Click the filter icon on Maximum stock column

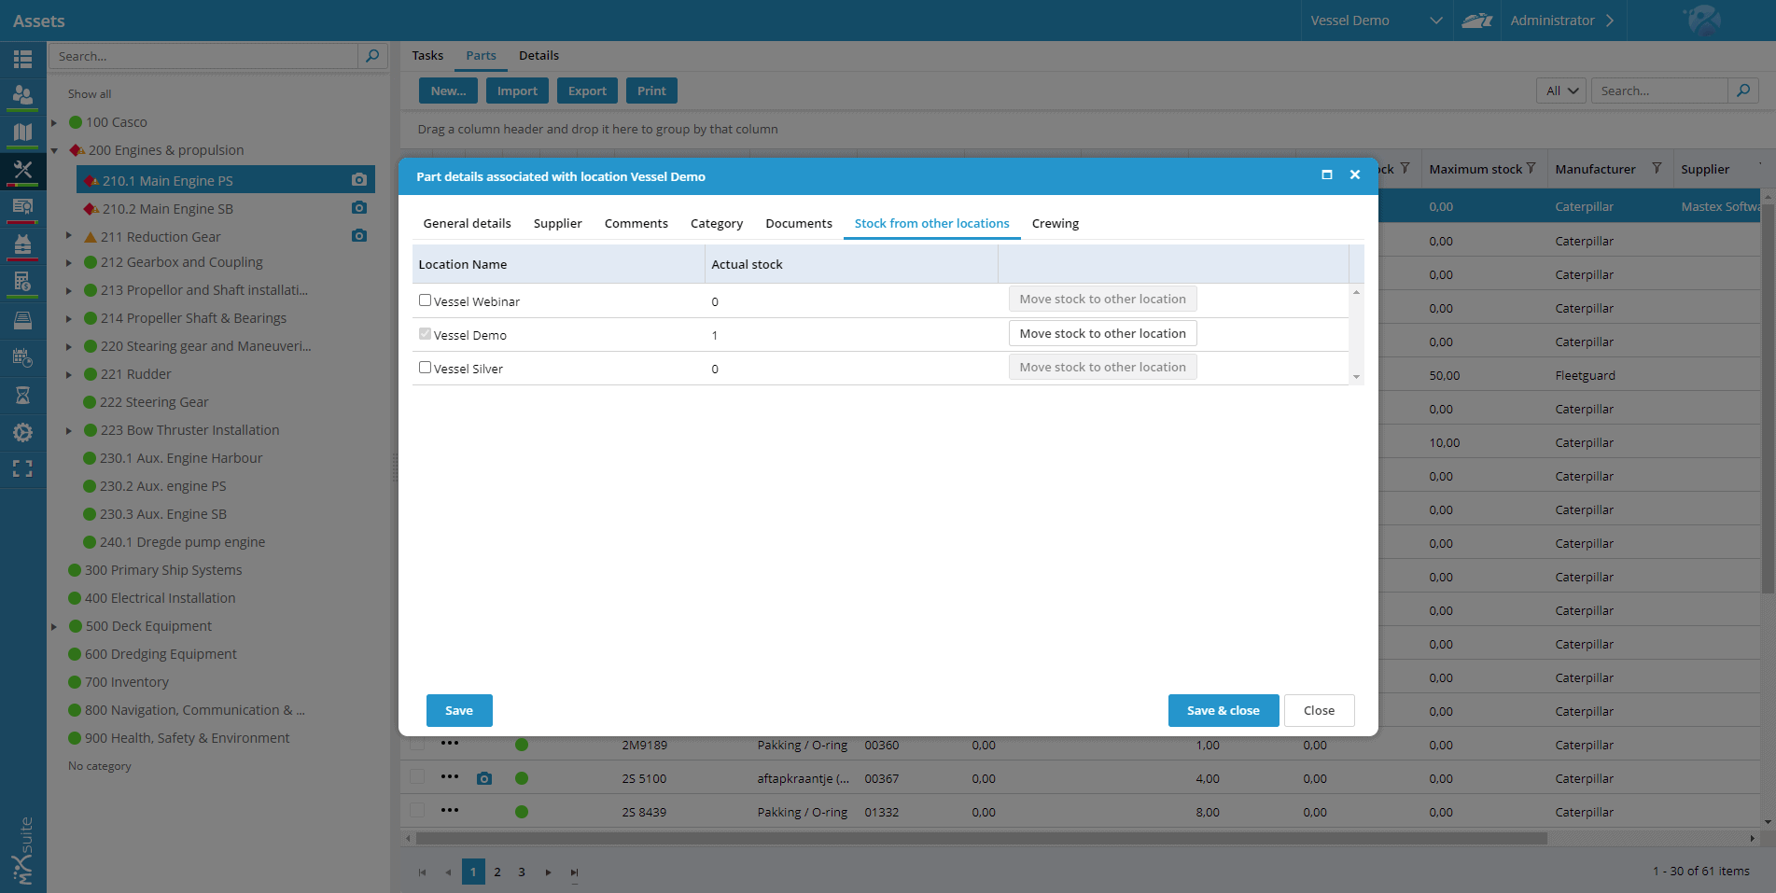[1531, 169]
